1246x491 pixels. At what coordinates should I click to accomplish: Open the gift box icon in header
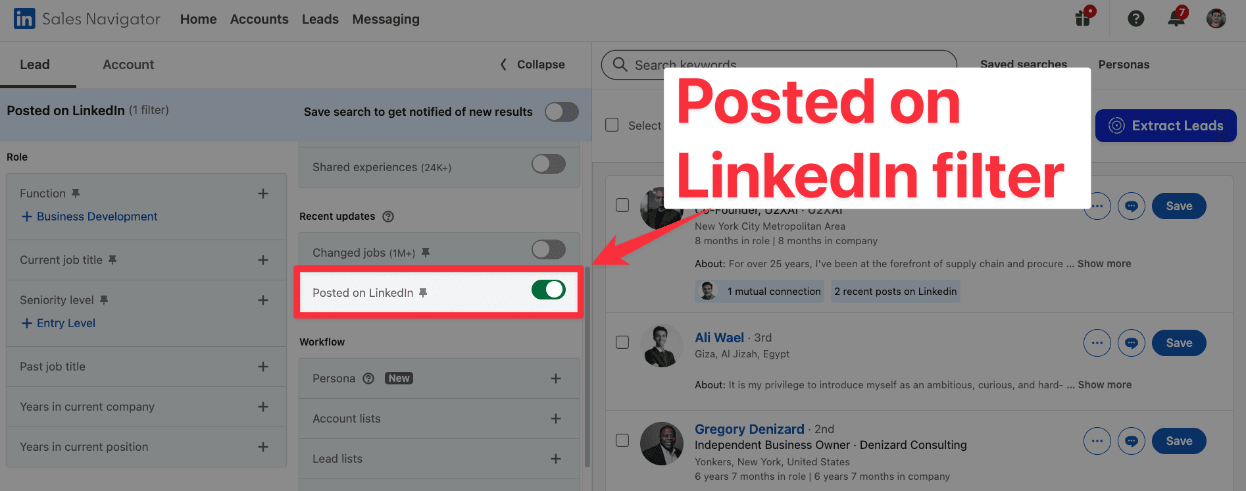coord(1084,18)
